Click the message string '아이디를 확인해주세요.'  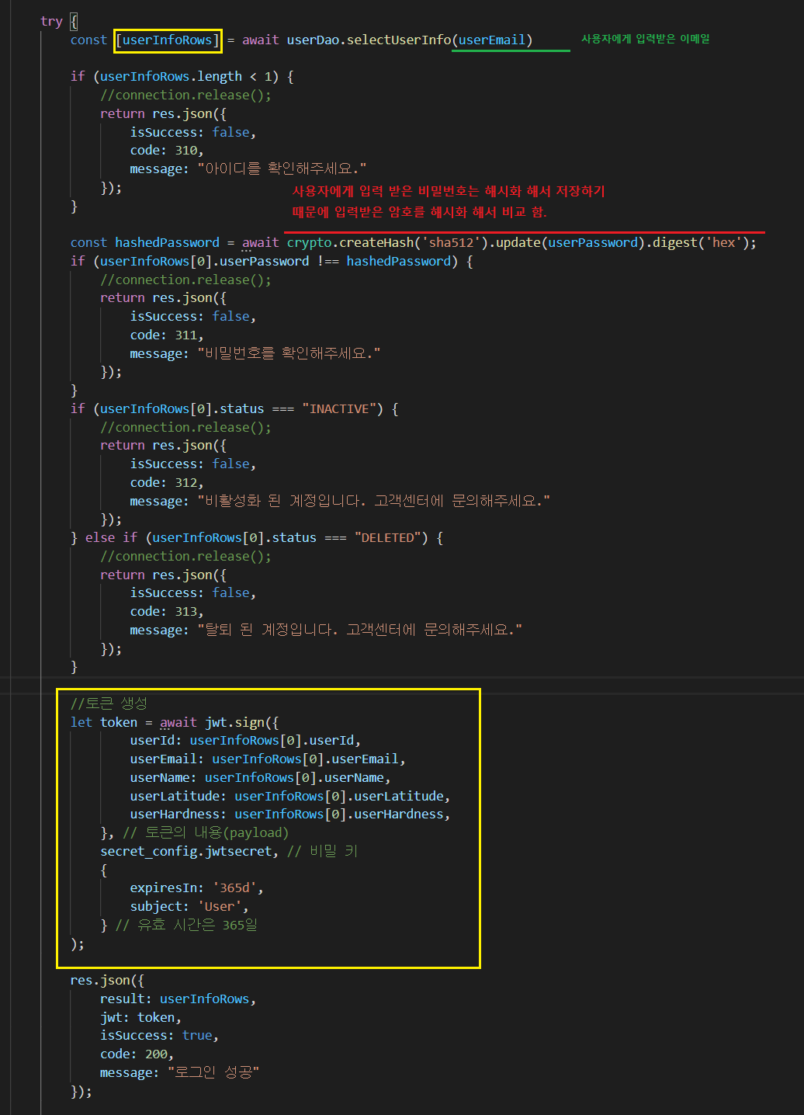282,168
